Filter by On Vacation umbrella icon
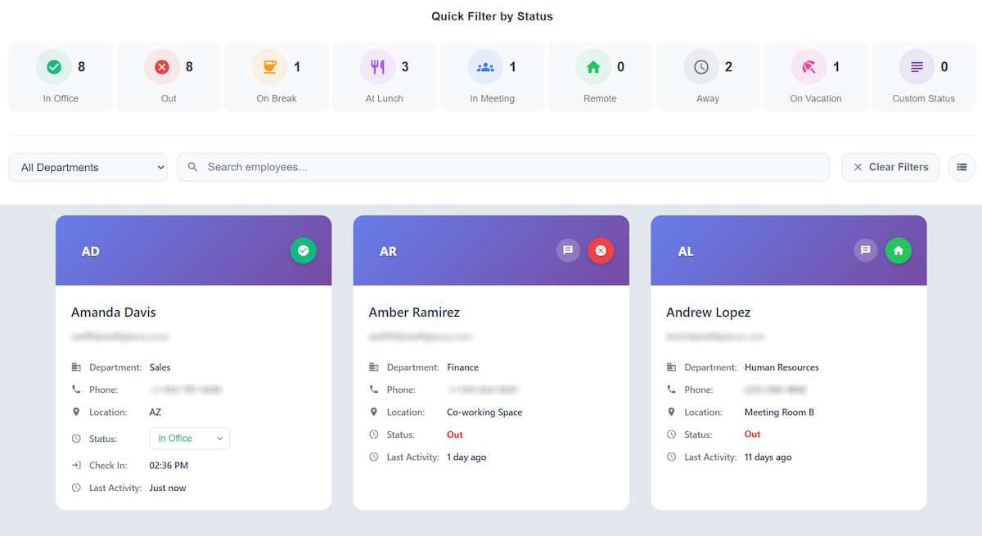This screenshot has height=536, width=982. click(809, 67)
